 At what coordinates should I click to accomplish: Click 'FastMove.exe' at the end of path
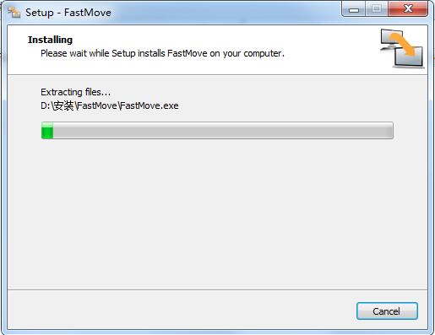(150, 105)
